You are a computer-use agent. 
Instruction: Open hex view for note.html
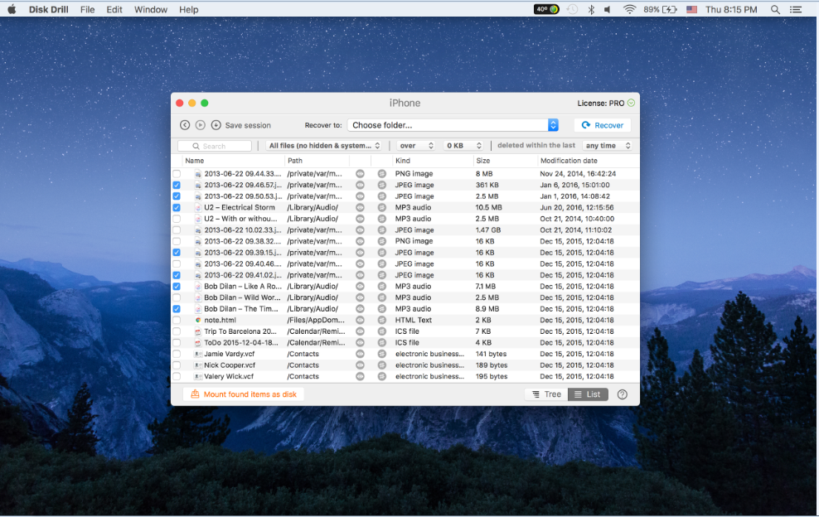pyautogui.click(x=382, y=320)
